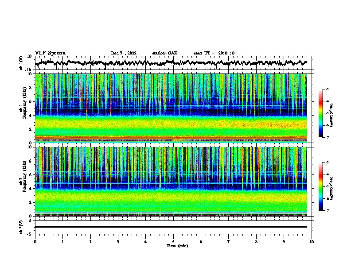Click the ch.2 spectrogram color scale bar
Screen dimensions: 351x271
[321, 186]
